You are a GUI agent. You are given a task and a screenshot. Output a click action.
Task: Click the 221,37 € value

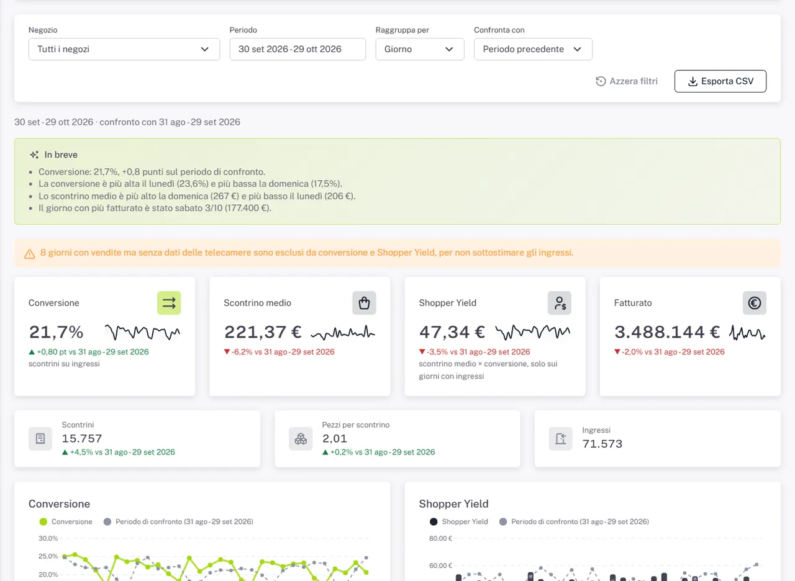(263, 332)
